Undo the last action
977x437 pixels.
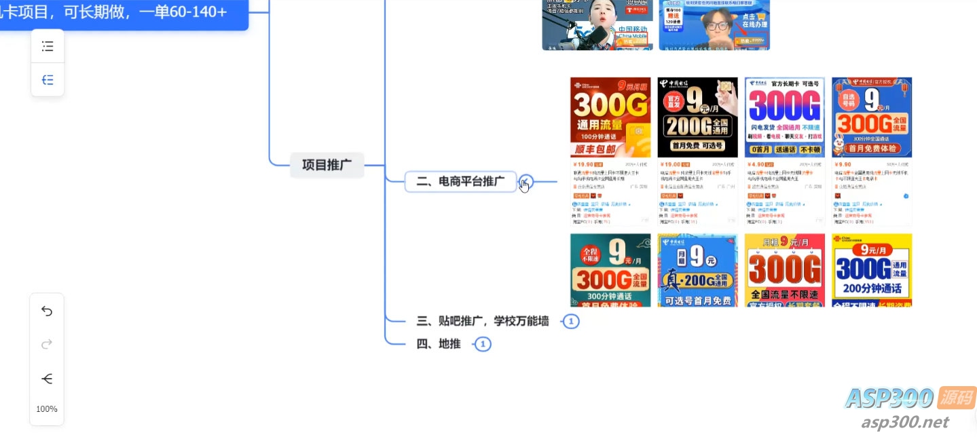pyautogui.click(x=47, y=311)
